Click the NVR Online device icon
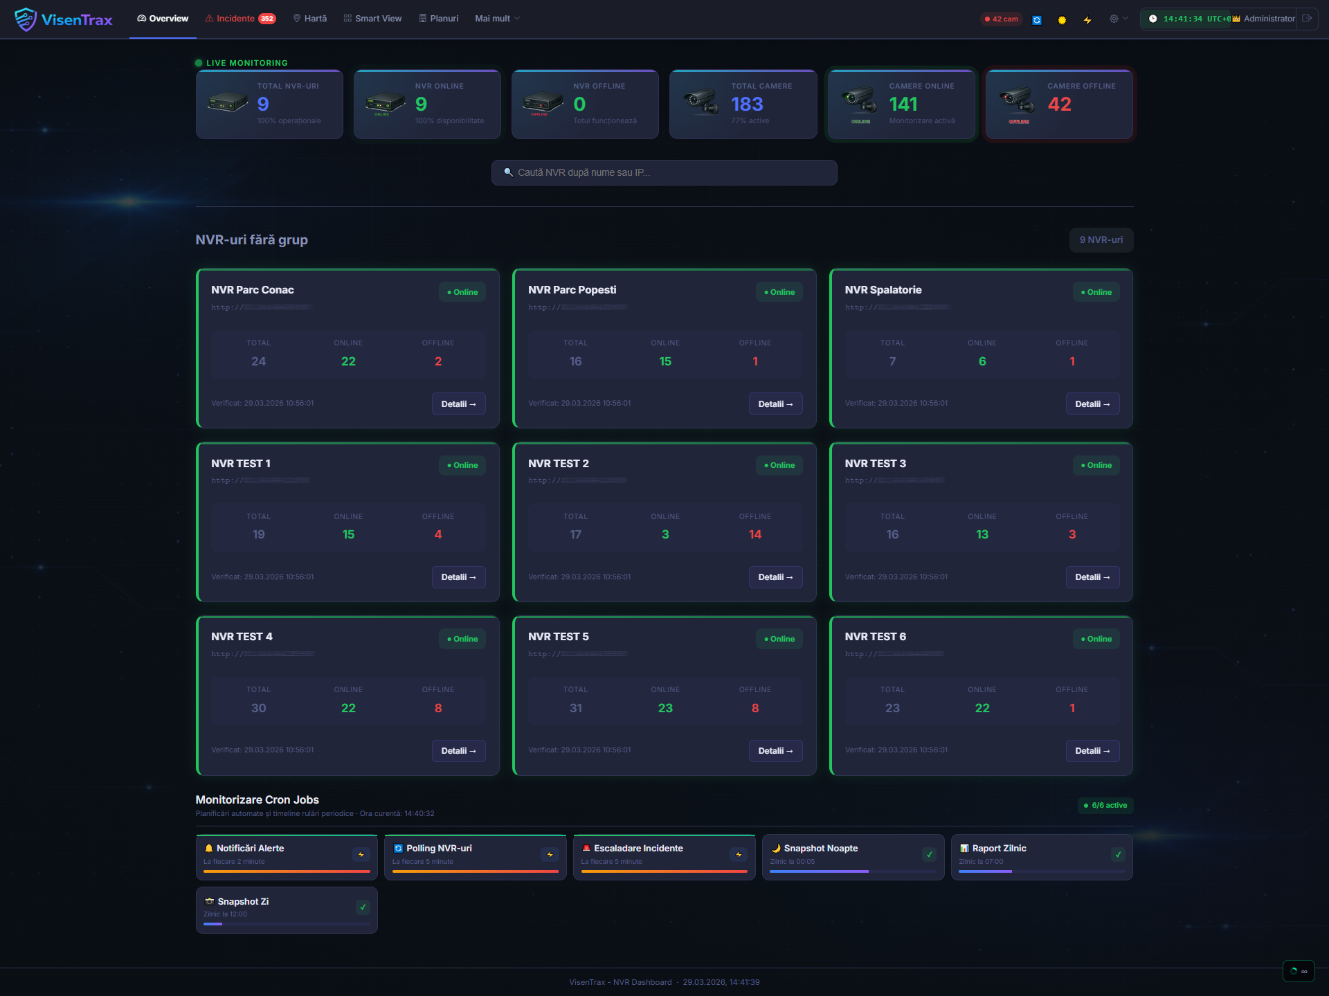This screenshot has height=996, width=1329. (386, 104)
